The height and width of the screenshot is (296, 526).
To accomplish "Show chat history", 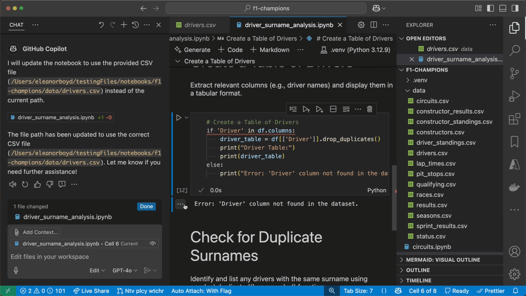I will 135,25.
